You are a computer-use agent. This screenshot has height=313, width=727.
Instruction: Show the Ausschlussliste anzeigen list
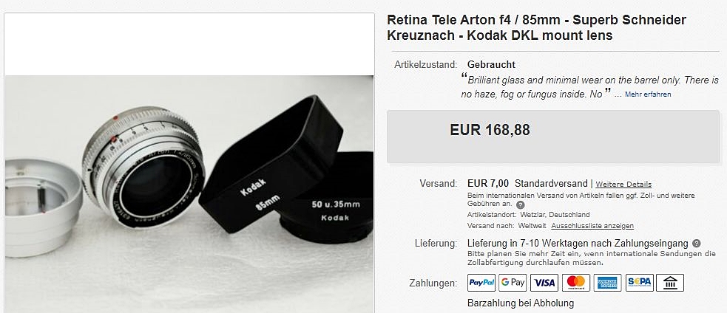592,226
